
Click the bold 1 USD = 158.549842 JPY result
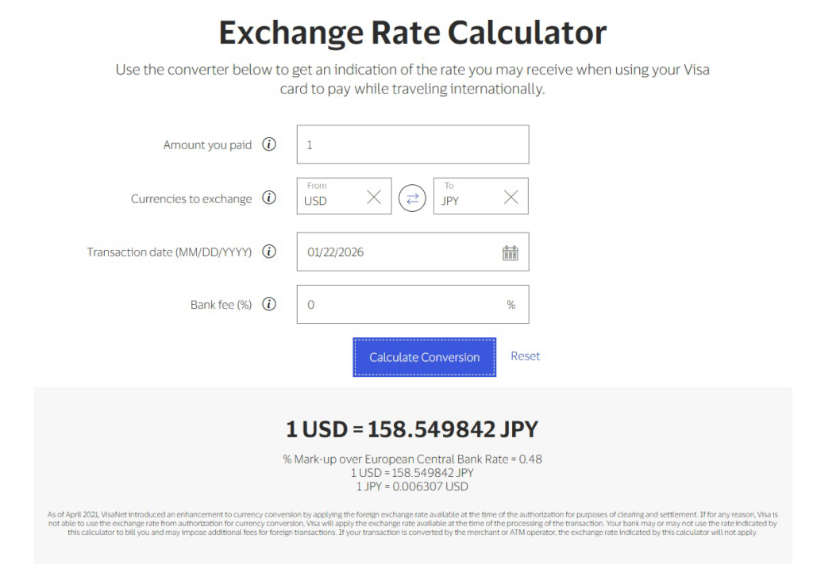[412, 429]
